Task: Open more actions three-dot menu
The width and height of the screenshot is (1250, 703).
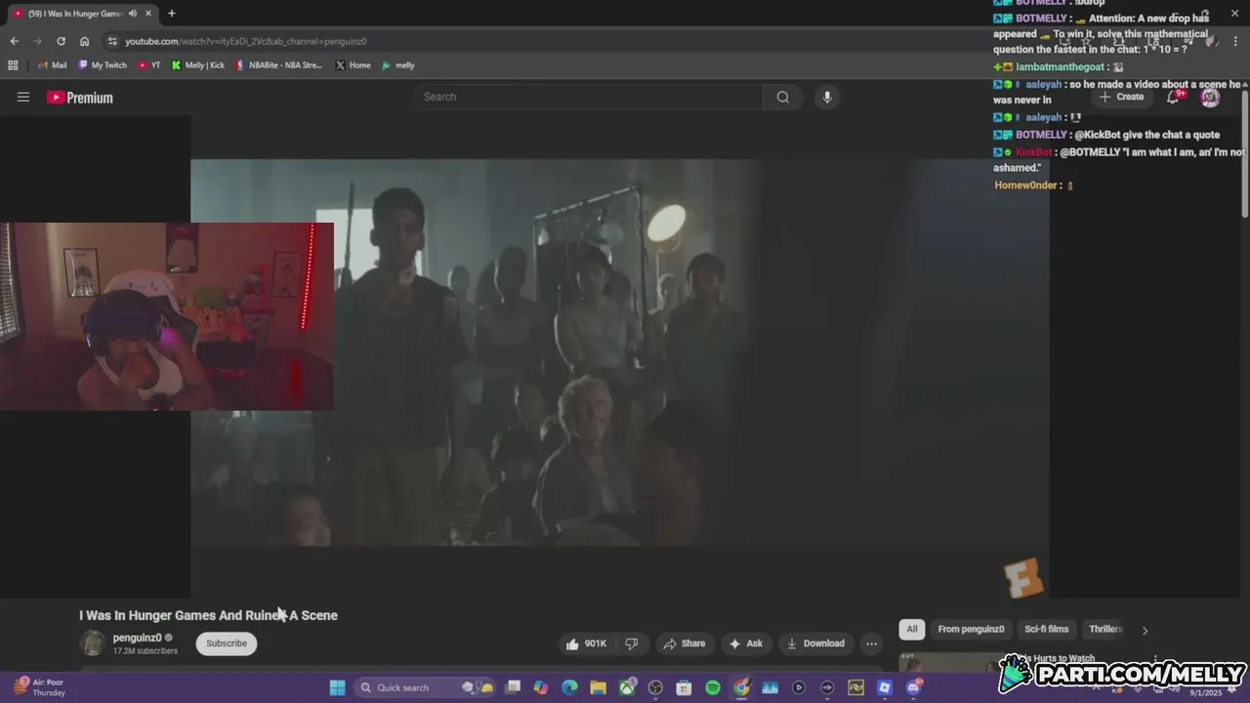Action: click(x=871, y=643)
